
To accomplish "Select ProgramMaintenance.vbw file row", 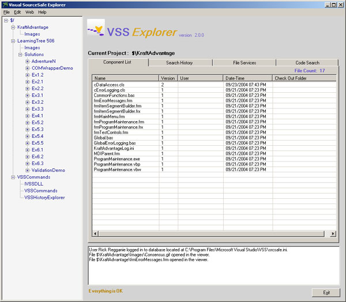I will tap(214, 169).
